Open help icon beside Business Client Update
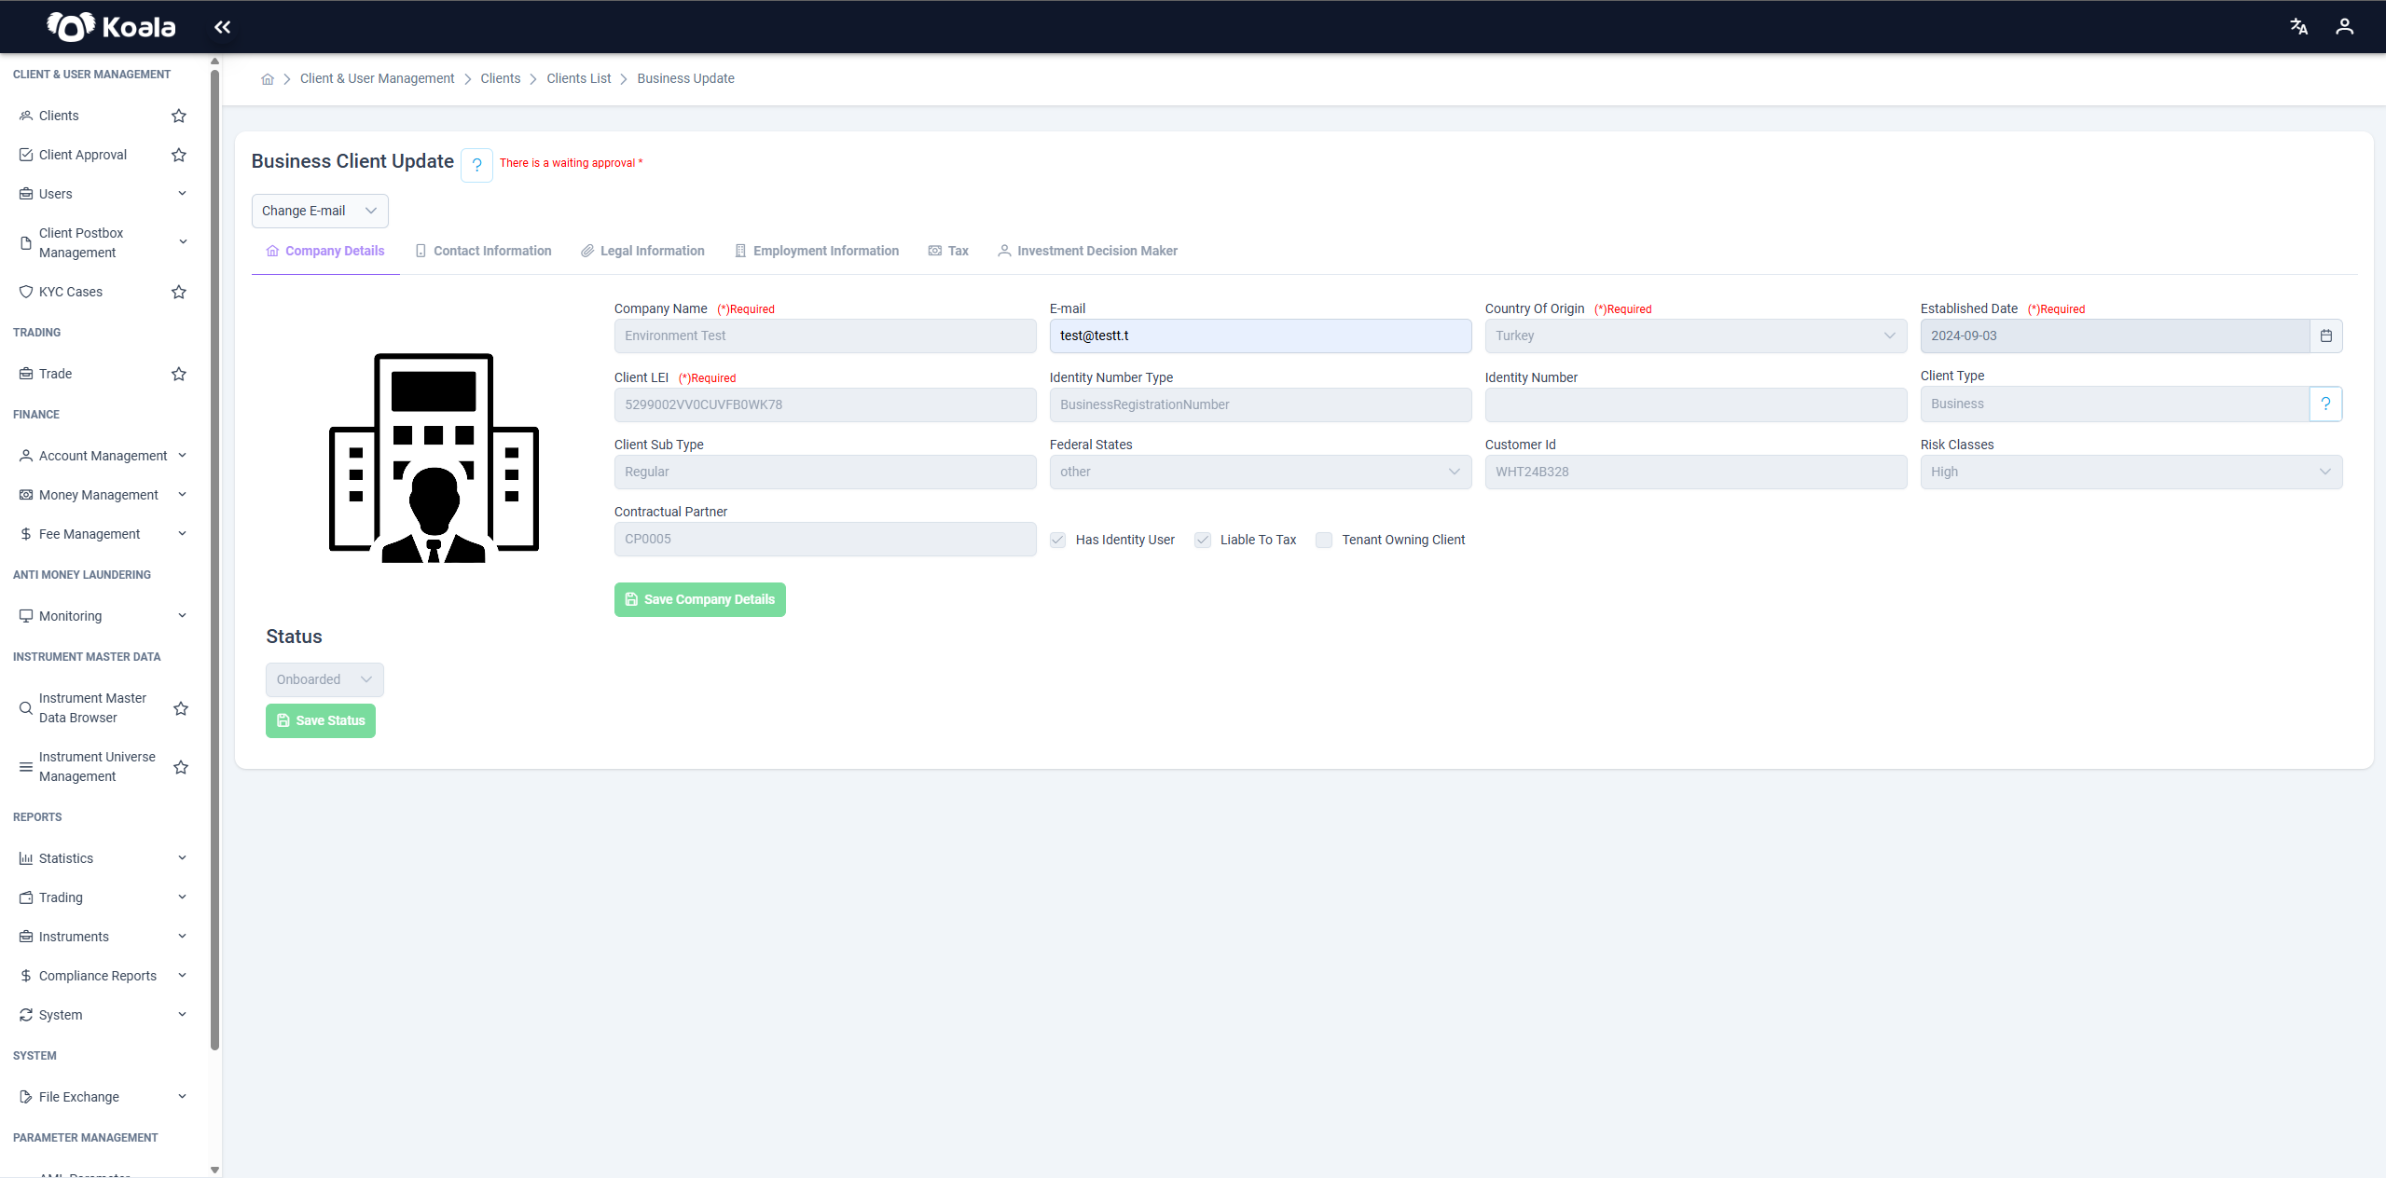Screen dimensions: 2386x1178 tap(476, 165)
